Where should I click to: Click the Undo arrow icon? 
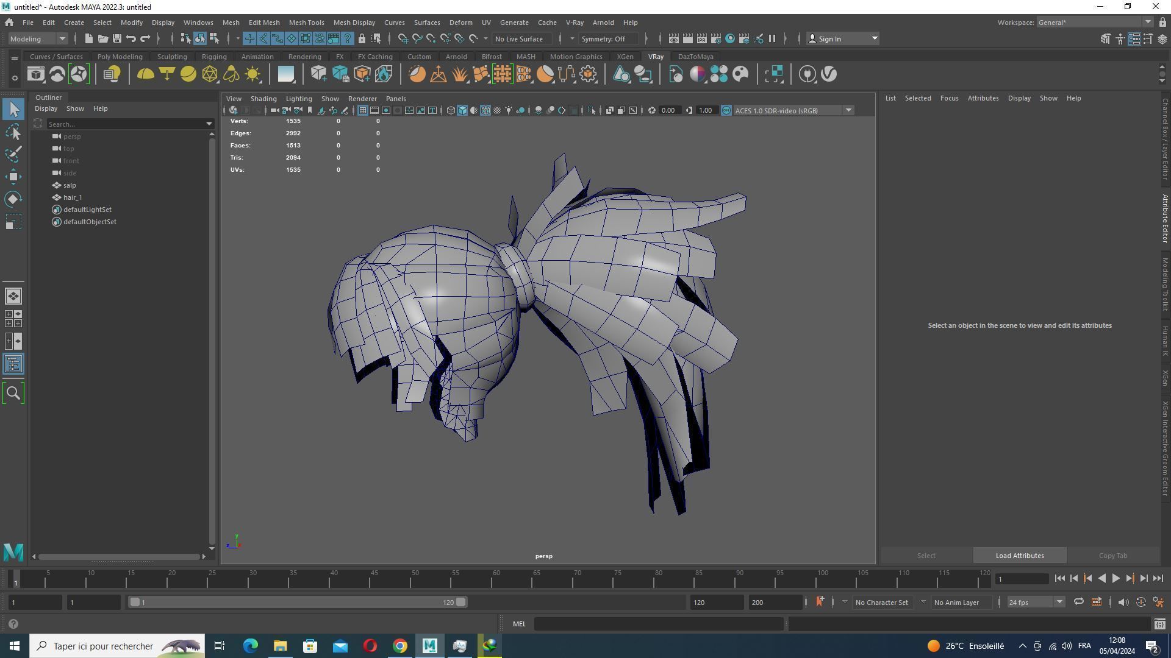pos(131,38)
